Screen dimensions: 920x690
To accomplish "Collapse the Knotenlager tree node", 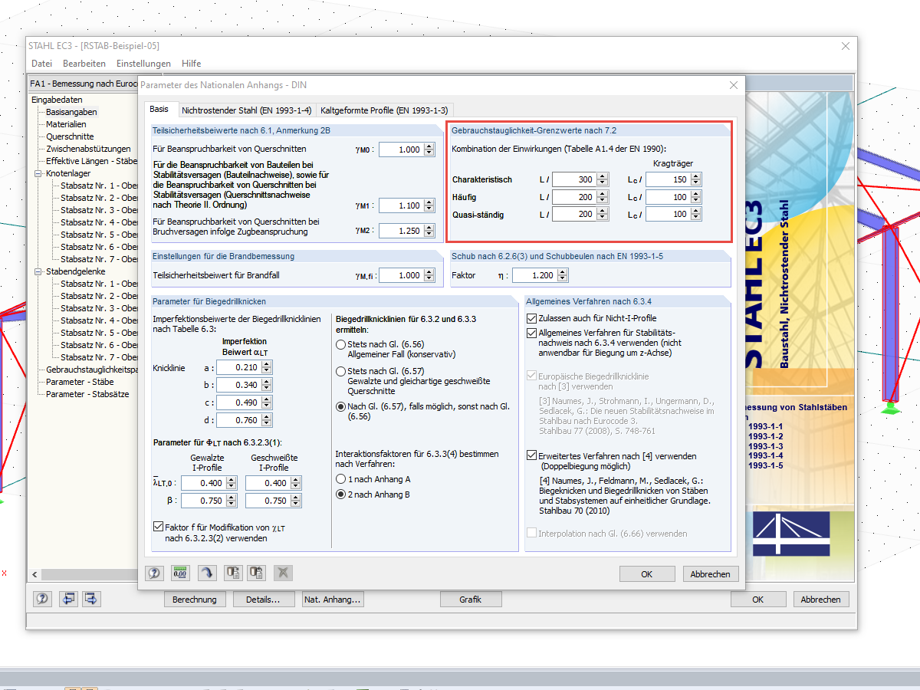I will pyautogui.click(x=38, y=173).
